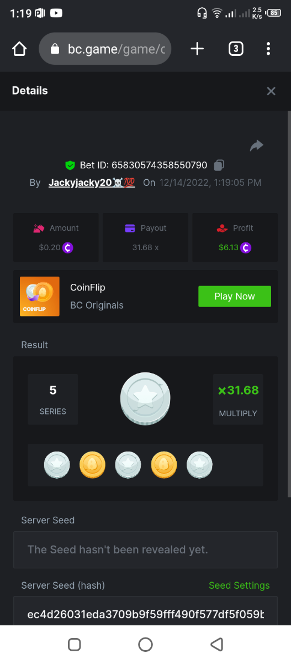Select the second gold coin in series
This screenshot has width=291, height=664.
(x=93, y=465)
